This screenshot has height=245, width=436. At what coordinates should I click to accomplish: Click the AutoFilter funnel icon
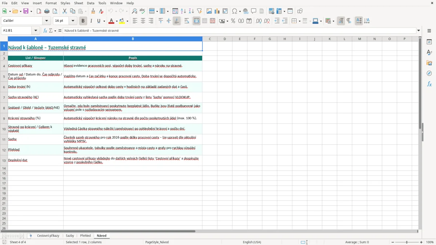[x=199, y=11]
